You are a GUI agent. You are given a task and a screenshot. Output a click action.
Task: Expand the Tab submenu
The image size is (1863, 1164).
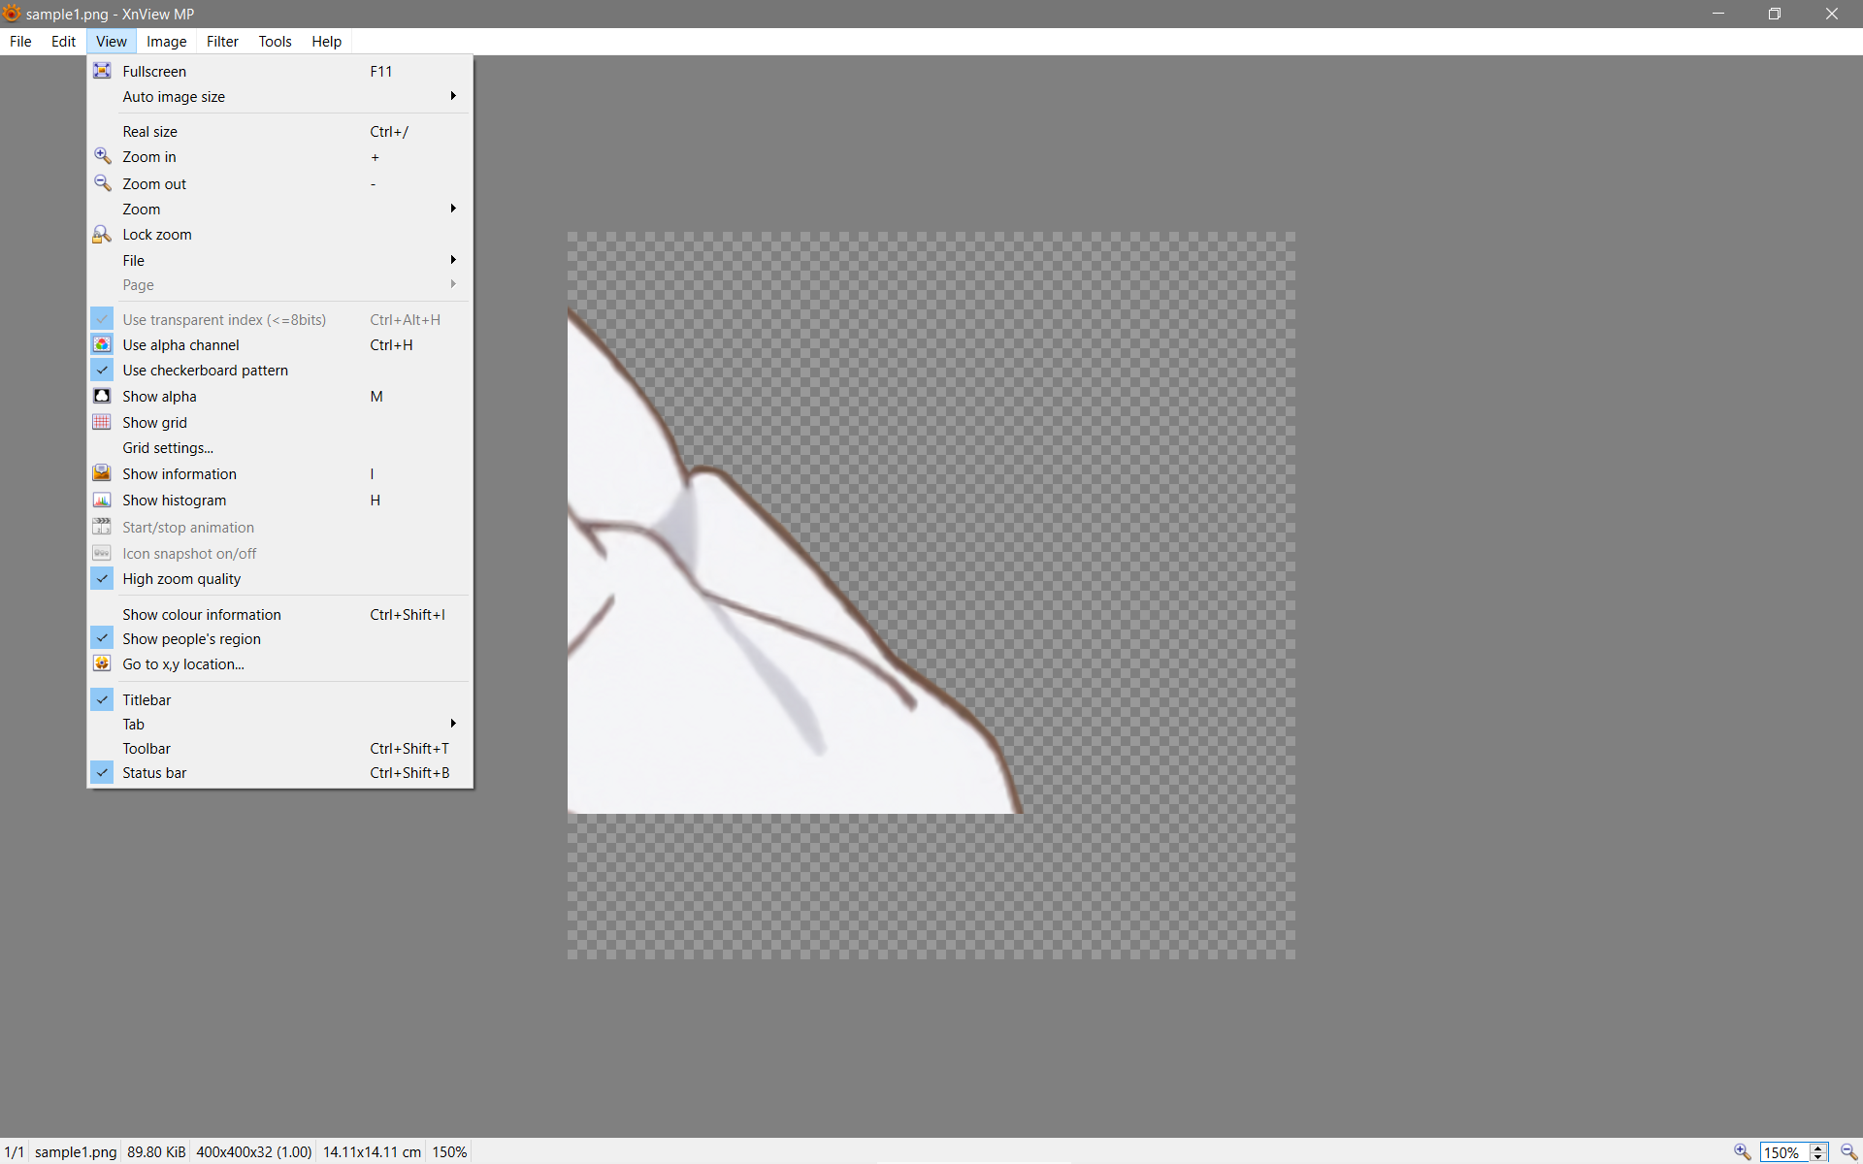452,724
